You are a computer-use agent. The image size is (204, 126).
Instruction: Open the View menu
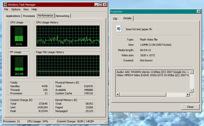pos(26,9)
